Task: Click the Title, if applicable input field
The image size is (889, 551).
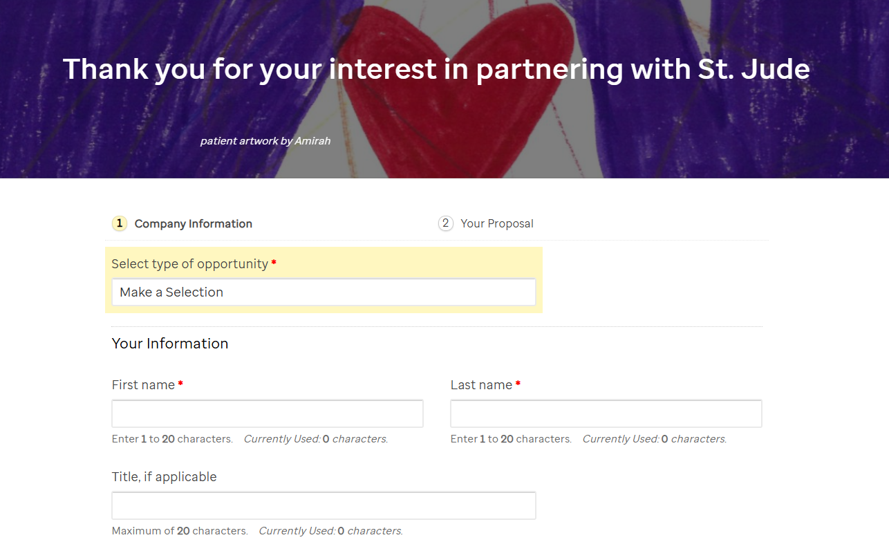Action: 323,505
